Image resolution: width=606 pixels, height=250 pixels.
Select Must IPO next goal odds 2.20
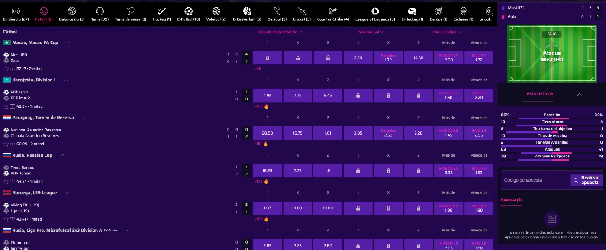click(358, 58)
